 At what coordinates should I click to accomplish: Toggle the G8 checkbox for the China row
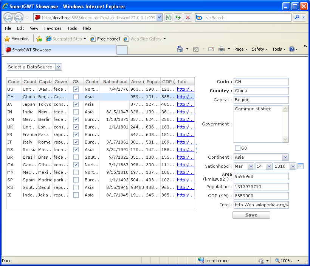coord(76,97)
